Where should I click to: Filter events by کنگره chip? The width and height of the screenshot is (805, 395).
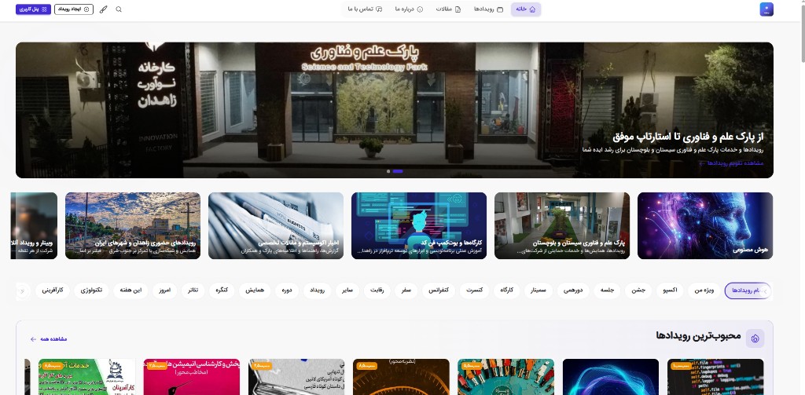pos(222,291)
